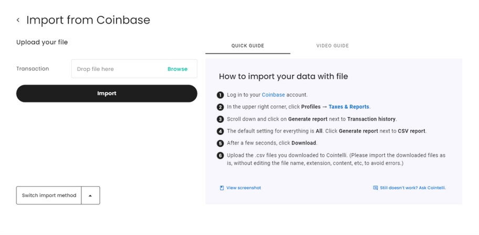Click the step 2 number badge
The width and height of the screenshot is (479, 235).
click(x=220, y=107)
